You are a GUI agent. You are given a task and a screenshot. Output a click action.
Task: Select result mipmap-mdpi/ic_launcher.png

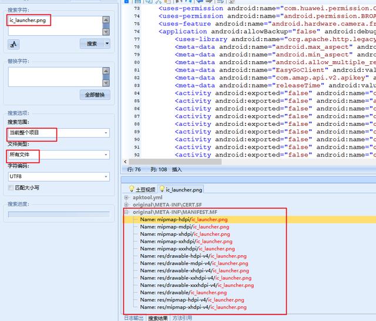[x=184, y=227]
